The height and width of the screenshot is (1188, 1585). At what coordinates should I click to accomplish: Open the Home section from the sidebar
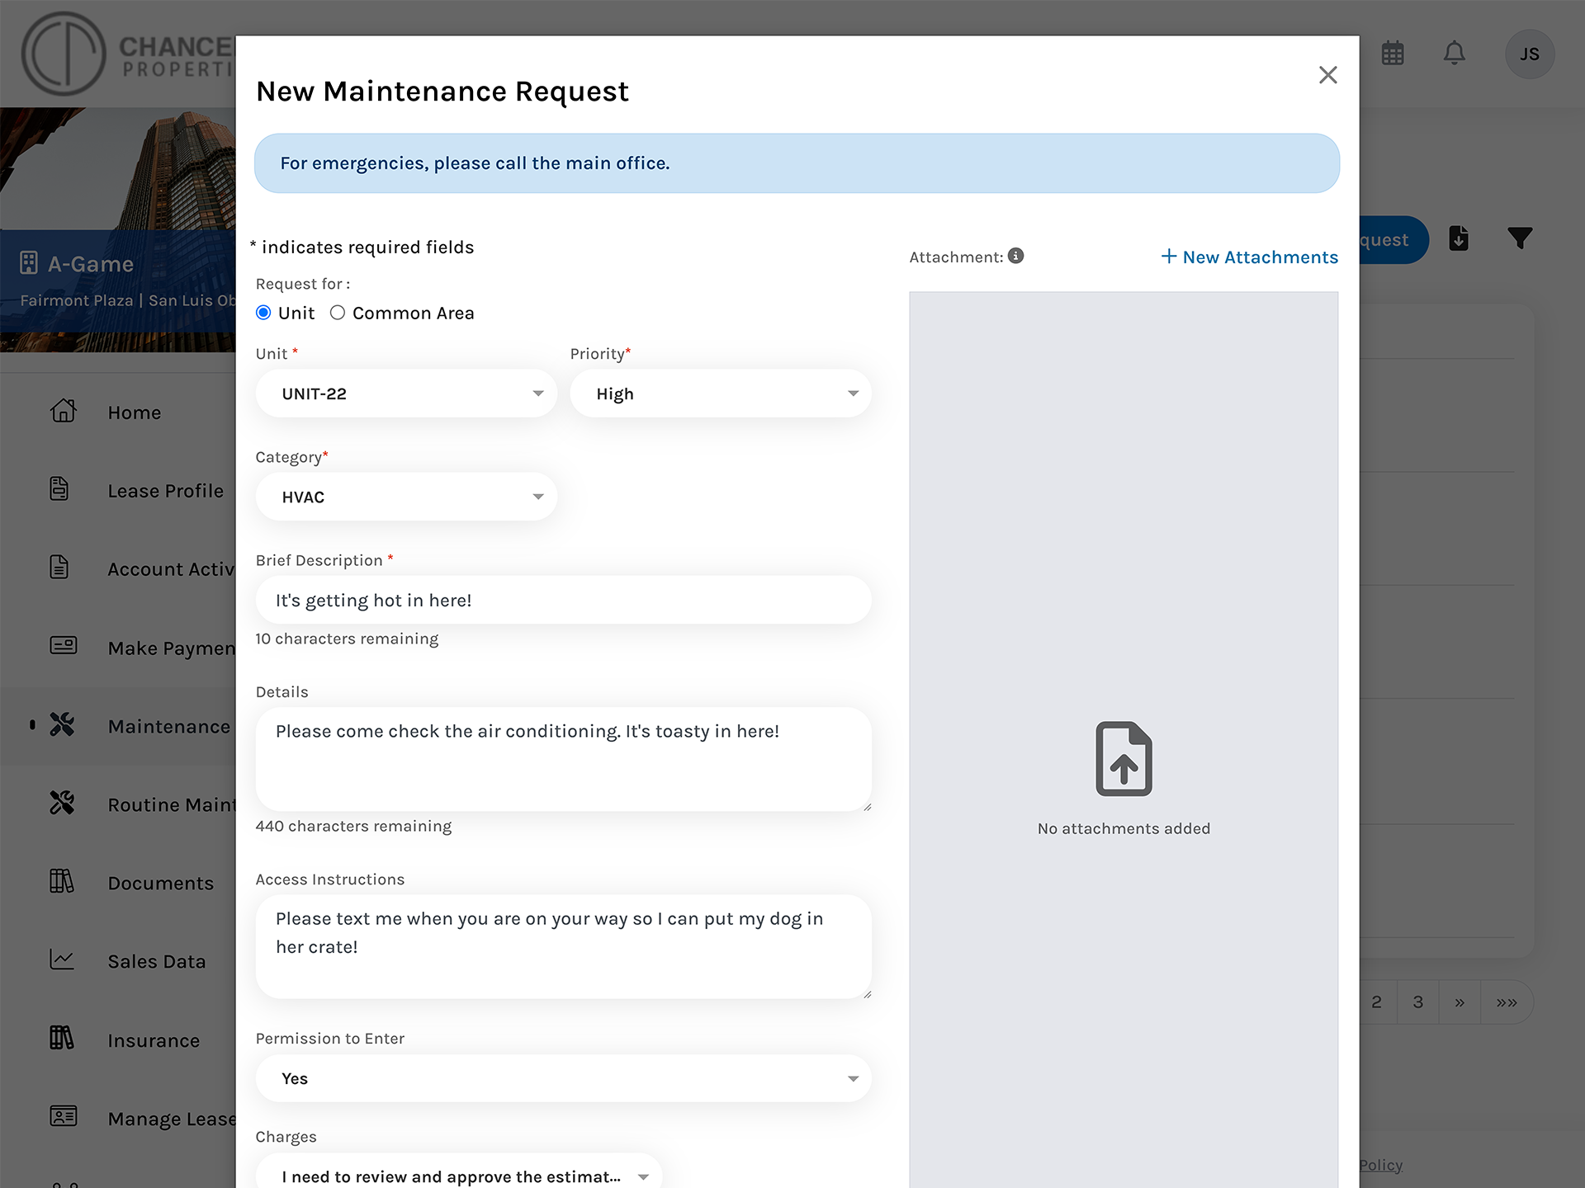coord(133,412)
